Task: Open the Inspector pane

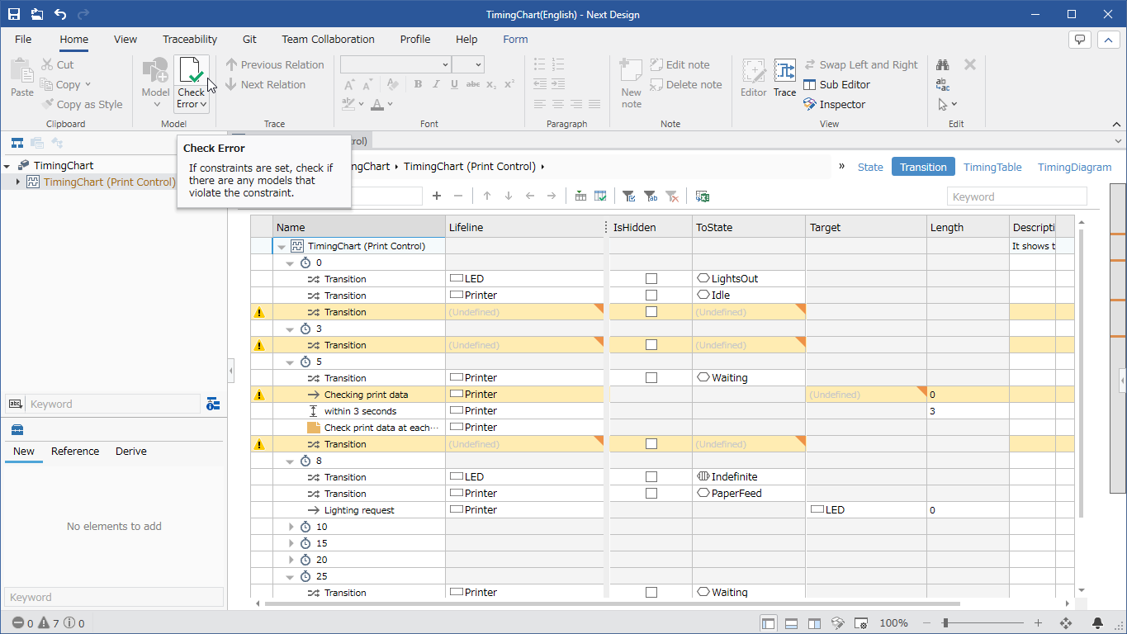Action: coord(834,104)
